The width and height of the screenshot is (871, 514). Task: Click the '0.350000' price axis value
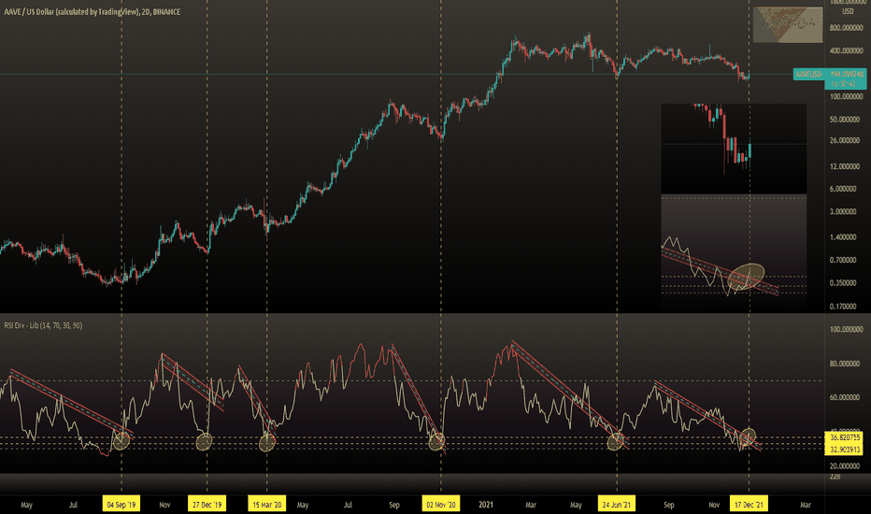pyautogui.click(x=844, y=283)
